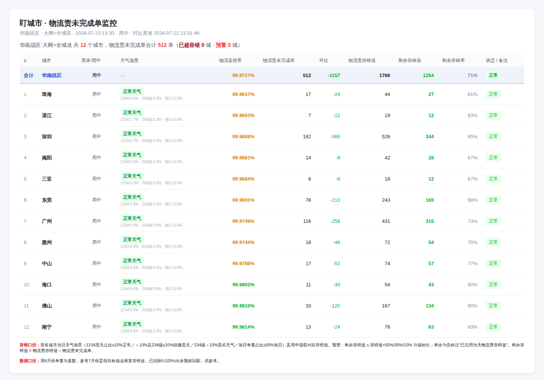Click the 天气场景 column header
The image size is (544, 380).
tap(130, 60)
